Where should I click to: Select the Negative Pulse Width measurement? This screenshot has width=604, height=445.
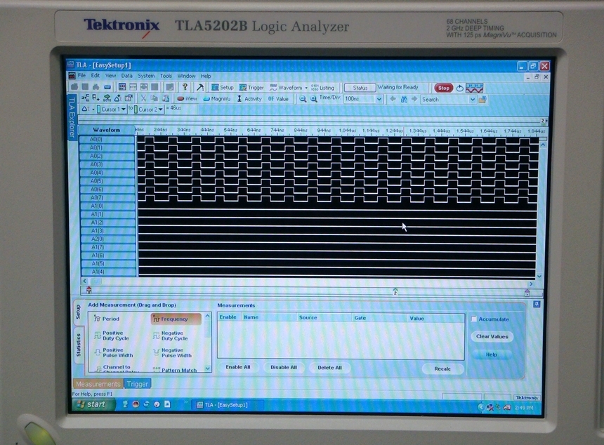point(172,353)
